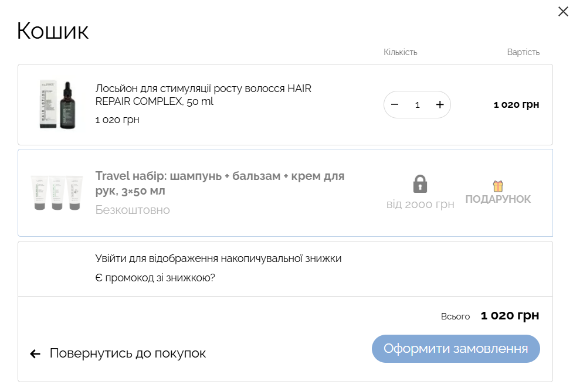Click the quantity field showing 1
The height and width of the screenshot is (388, 573).
418,105
